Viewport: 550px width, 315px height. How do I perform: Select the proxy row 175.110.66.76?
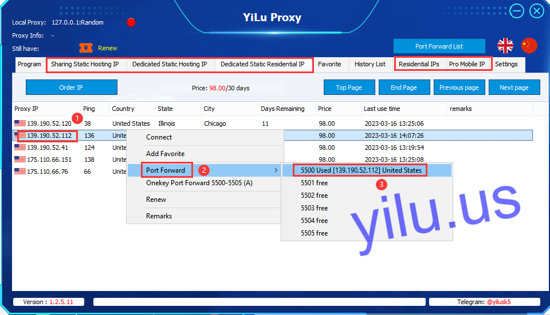click(273, 171)
